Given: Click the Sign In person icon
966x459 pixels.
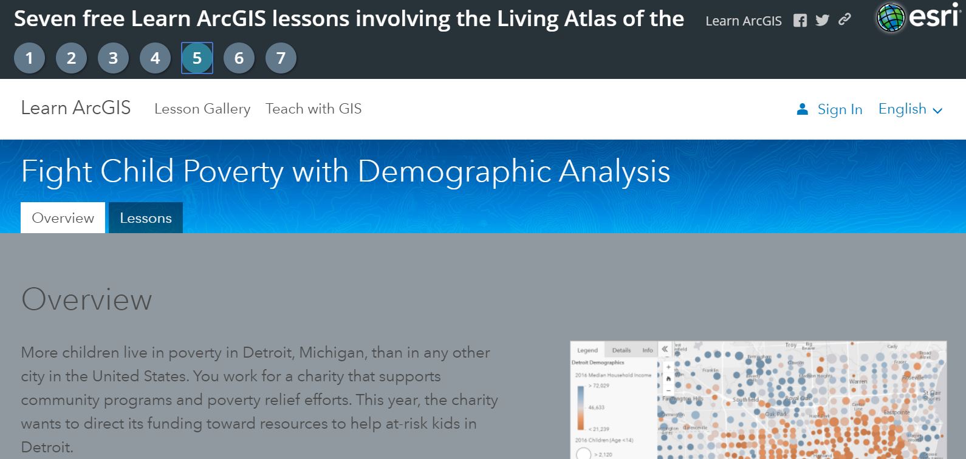Looking at the screenshot, I should click(801, 109).
